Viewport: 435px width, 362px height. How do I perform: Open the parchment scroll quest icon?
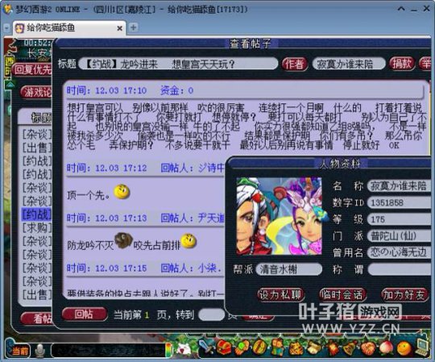coord(314,347)
